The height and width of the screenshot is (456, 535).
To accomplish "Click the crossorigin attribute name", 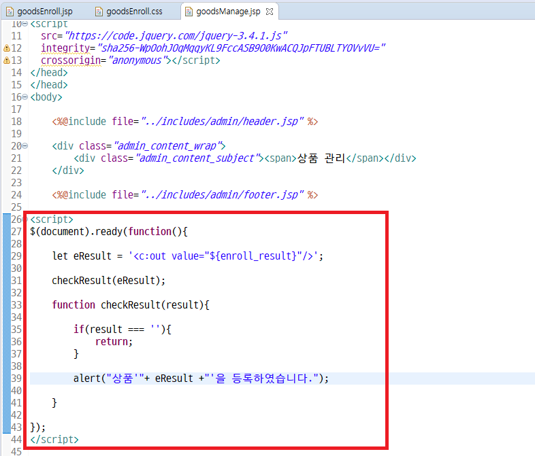I will point(71,60).
